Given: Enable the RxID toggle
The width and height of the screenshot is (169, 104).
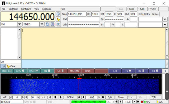Looking at the screenshot, I should click(x=132, y=9).
